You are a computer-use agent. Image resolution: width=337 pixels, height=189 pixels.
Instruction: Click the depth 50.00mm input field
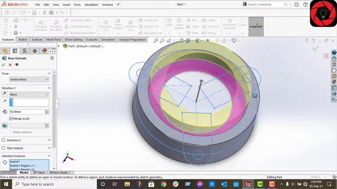click(27, 112)
